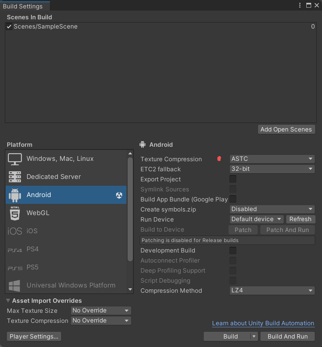
Task: Click the iOS platform logo icon
Action: click(15, 231)
